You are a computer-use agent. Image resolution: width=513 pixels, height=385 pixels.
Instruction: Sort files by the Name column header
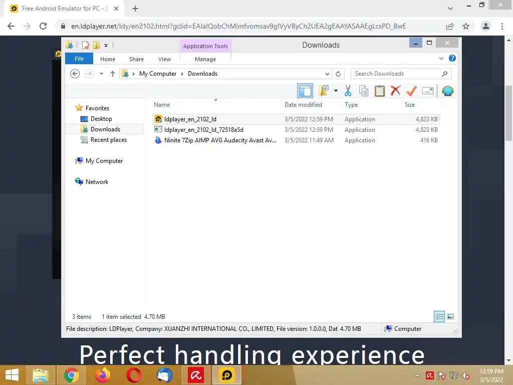(215, 104)
